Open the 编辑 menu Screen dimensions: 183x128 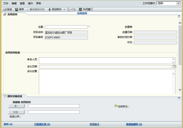[14, 3]
